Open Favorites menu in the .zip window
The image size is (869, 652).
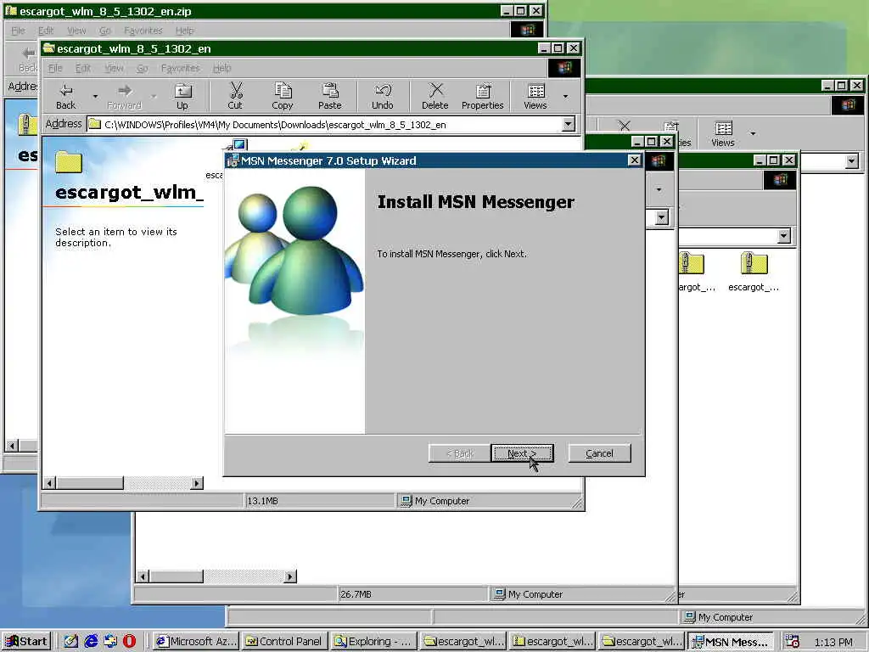pos(143,31)
